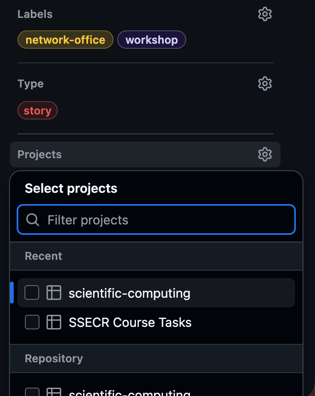Click inside the Filter projects field
Screen dimensions: 315x396
click(x=156, y=219)
